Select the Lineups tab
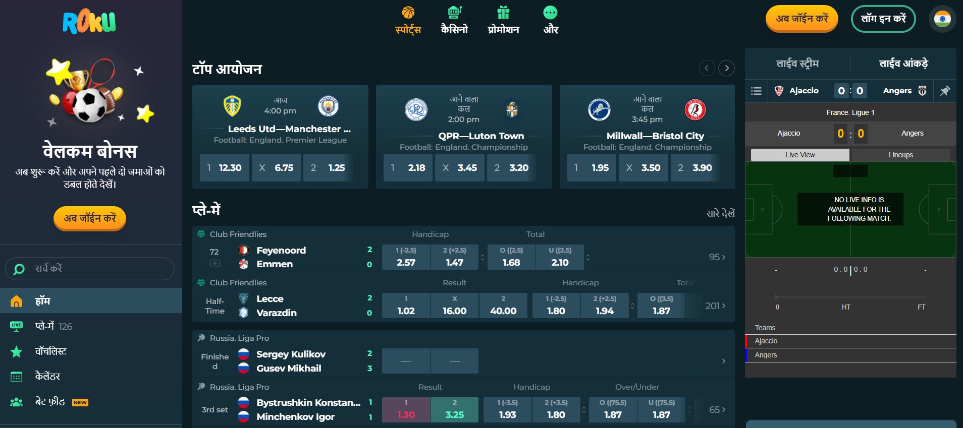Screen dimensions: 963x428 pos(901,155)
